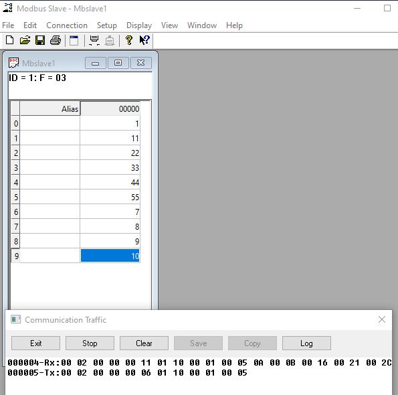Viewport: 398px width, 395px height.
Task: Click the New window toolbar icon
Action: click(x=74, y=40)
